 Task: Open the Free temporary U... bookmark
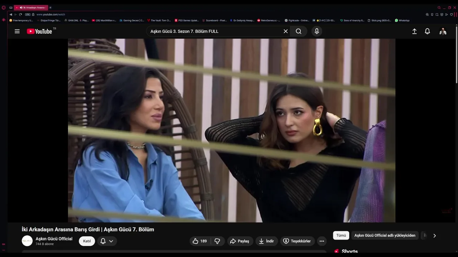pos(21,20)
